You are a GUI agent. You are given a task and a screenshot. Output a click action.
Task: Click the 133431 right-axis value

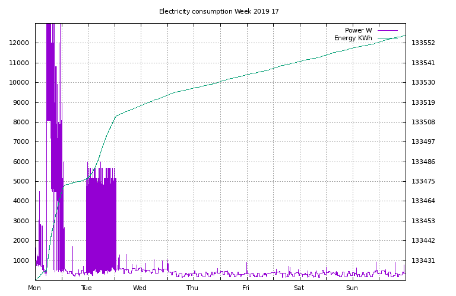click(x=423, y=260)
